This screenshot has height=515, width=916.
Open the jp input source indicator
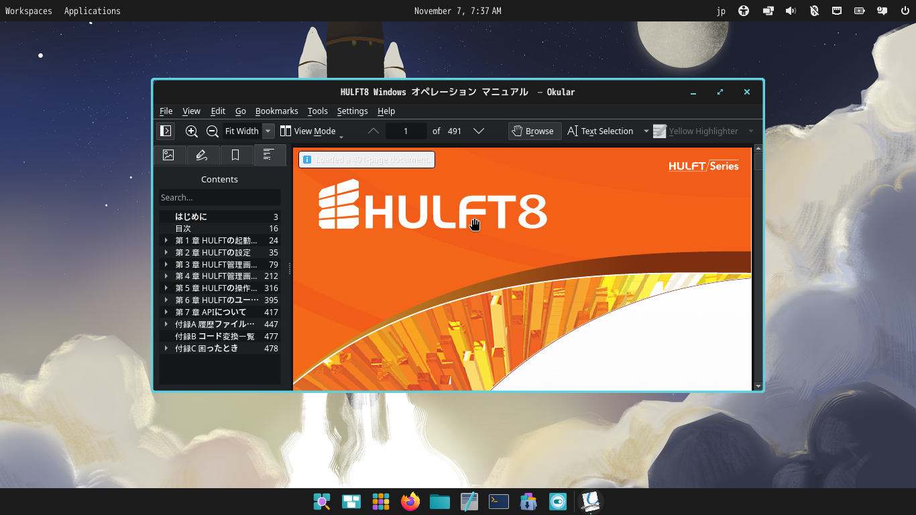click(721, 11)
